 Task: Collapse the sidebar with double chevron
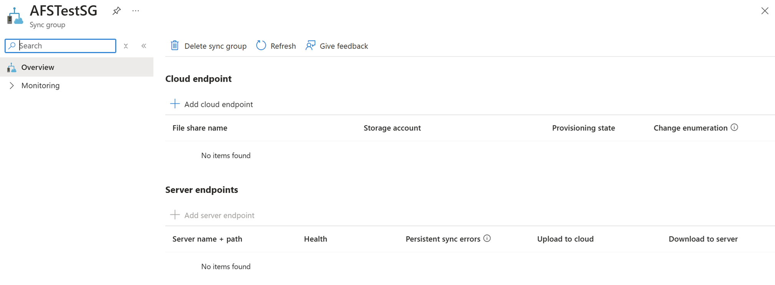144,46
